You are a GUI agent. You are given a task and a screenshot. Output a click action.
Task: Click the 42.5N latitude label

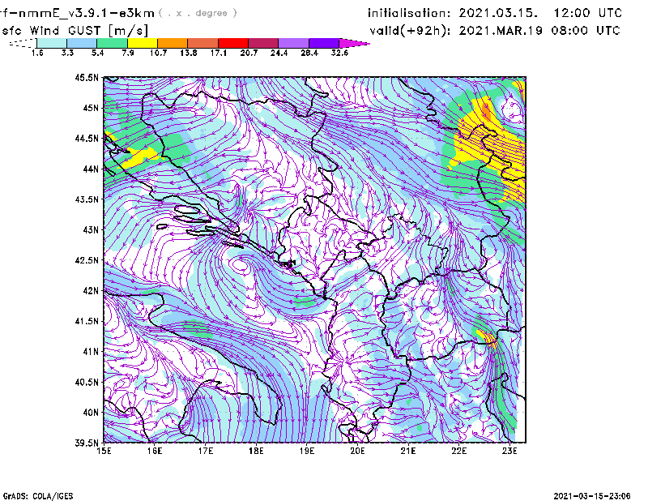pos(87,260)
